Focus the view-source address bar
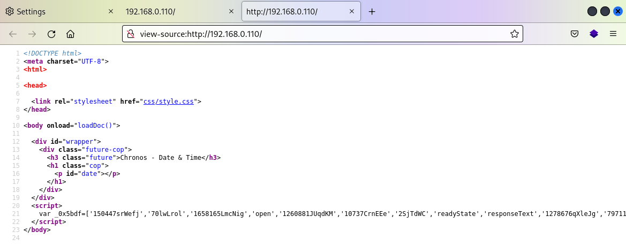 (x=322, y=34)
